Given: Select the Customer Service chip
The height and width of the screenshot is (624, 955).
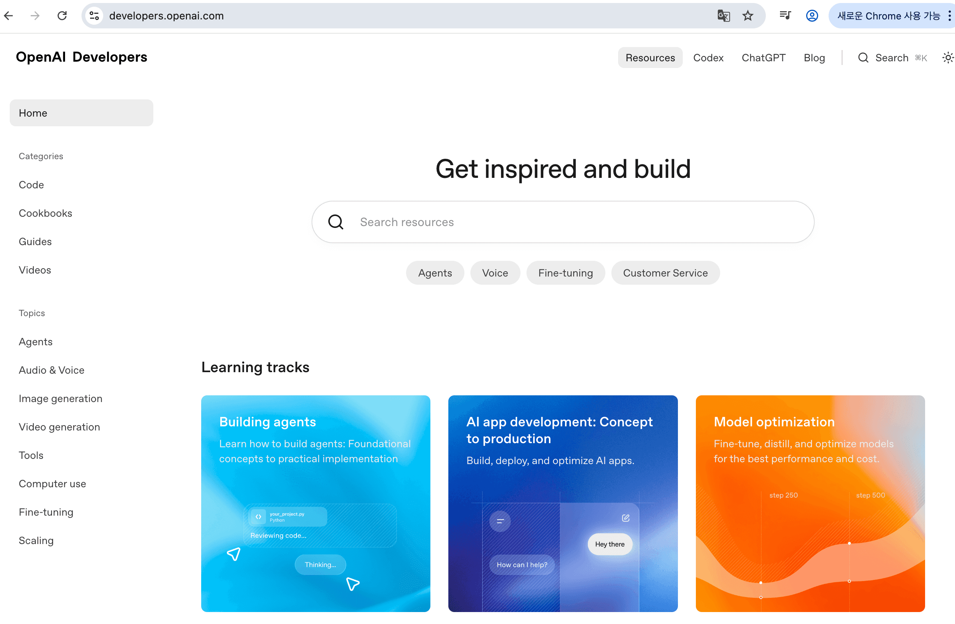Looking at the screenshot, I should [665, 273].
